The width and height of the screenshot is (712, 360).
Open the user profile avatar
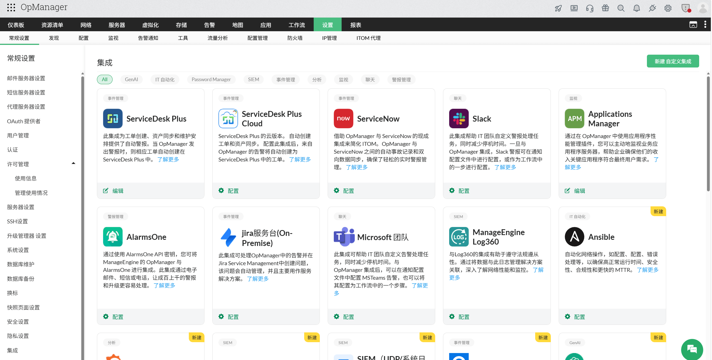[703, 8]
